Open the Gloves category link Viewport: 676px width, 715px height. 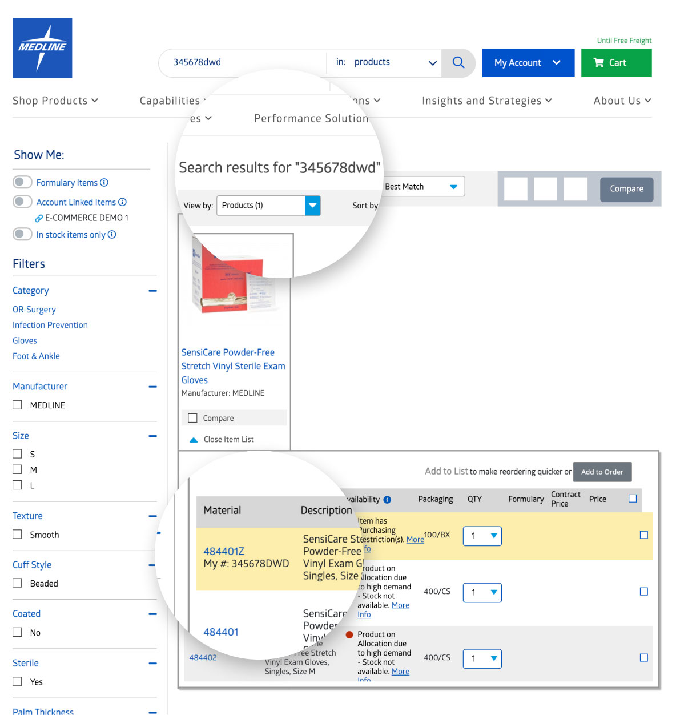pos(25,340)
